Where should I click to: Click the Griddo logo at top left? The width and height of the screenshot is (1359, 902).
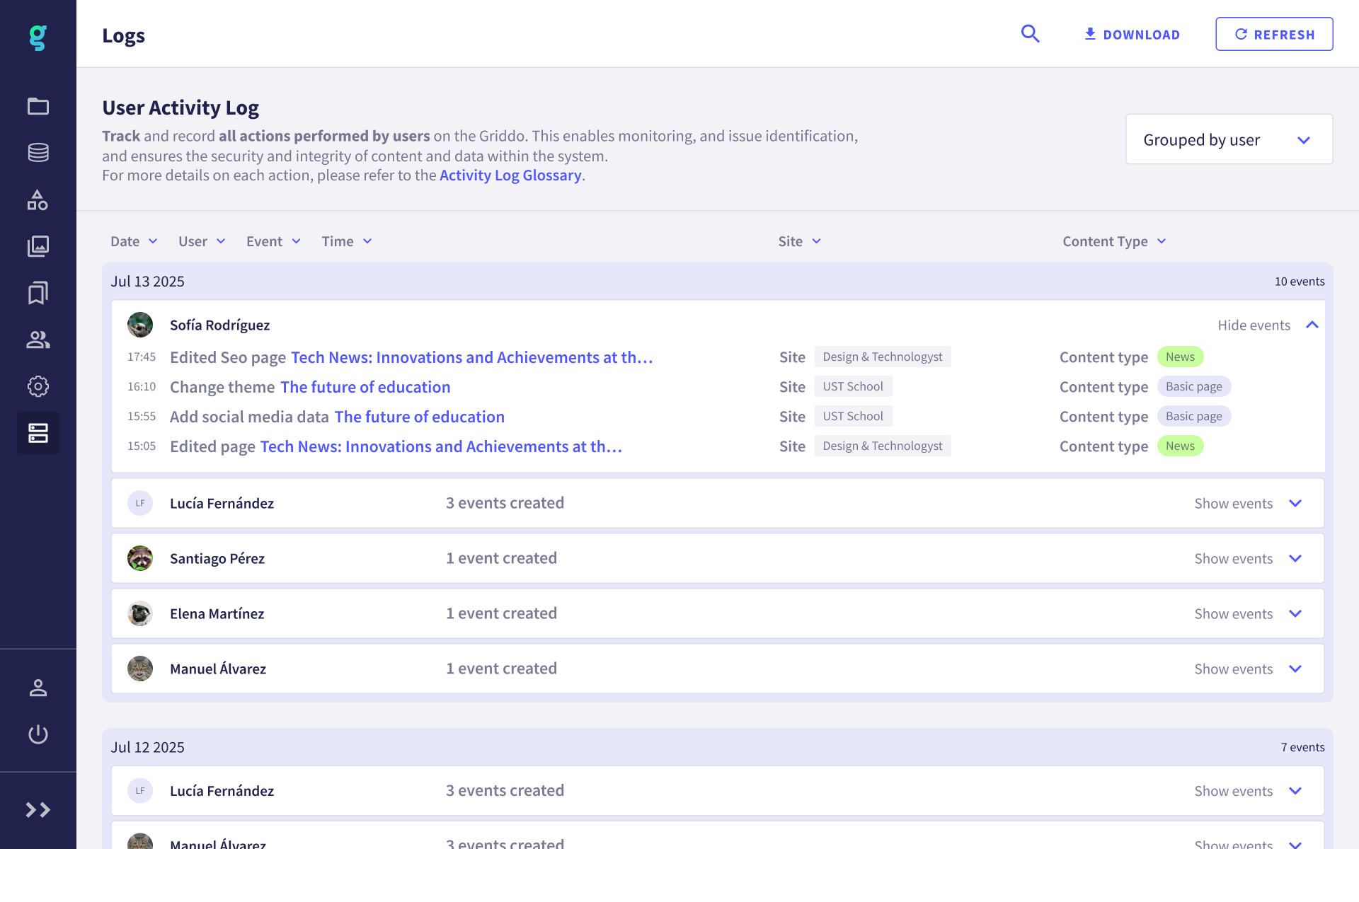click(38, 37)
